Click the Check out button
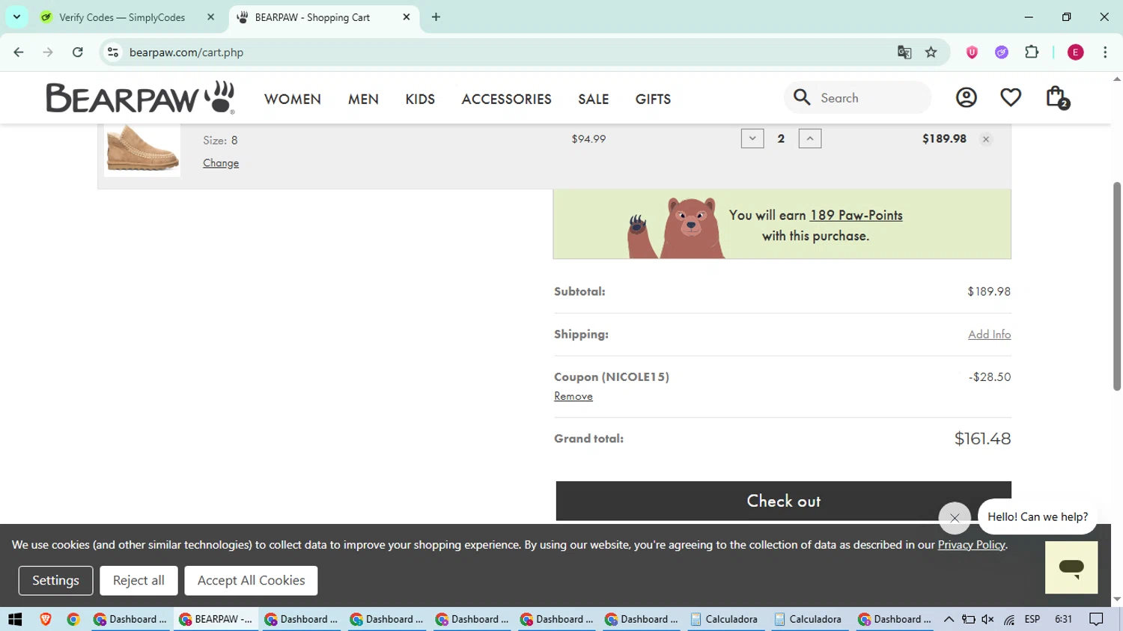 click(783, 501)
